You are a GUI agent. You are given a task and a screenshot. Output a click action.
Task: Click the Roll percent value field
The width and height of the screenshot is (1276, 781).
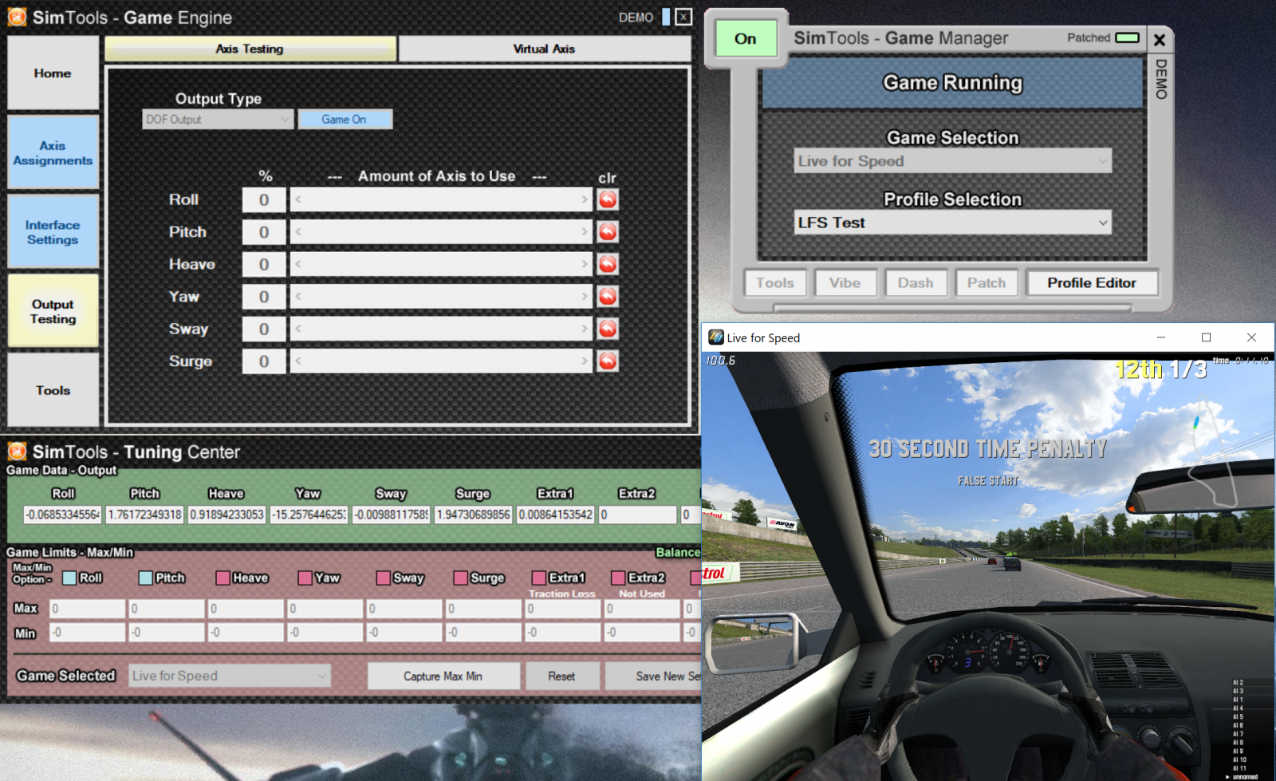click(264, 199)
